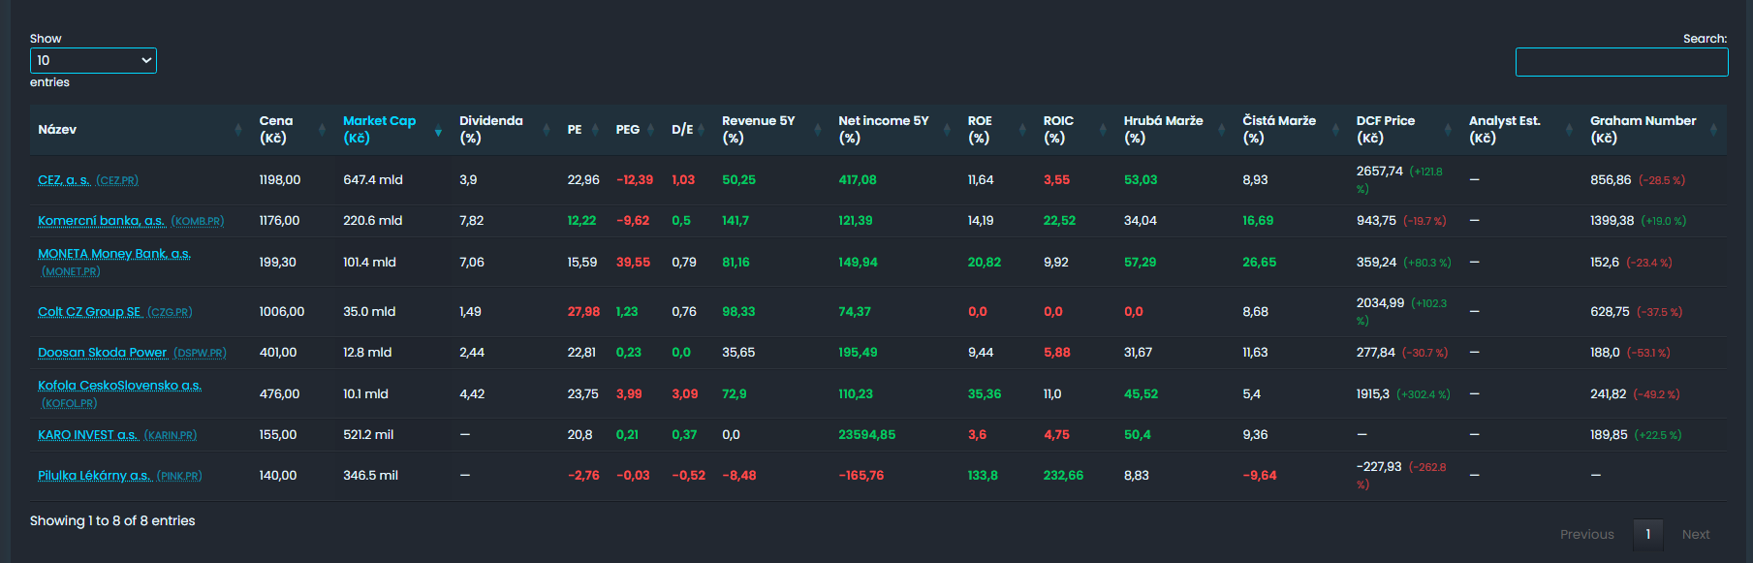Viewport: 1753px width, 563px height.
Task: Click the 'Showing 1 to 8 of 8 entries' text
Action: pyautogui.click(x=112, y=521)
